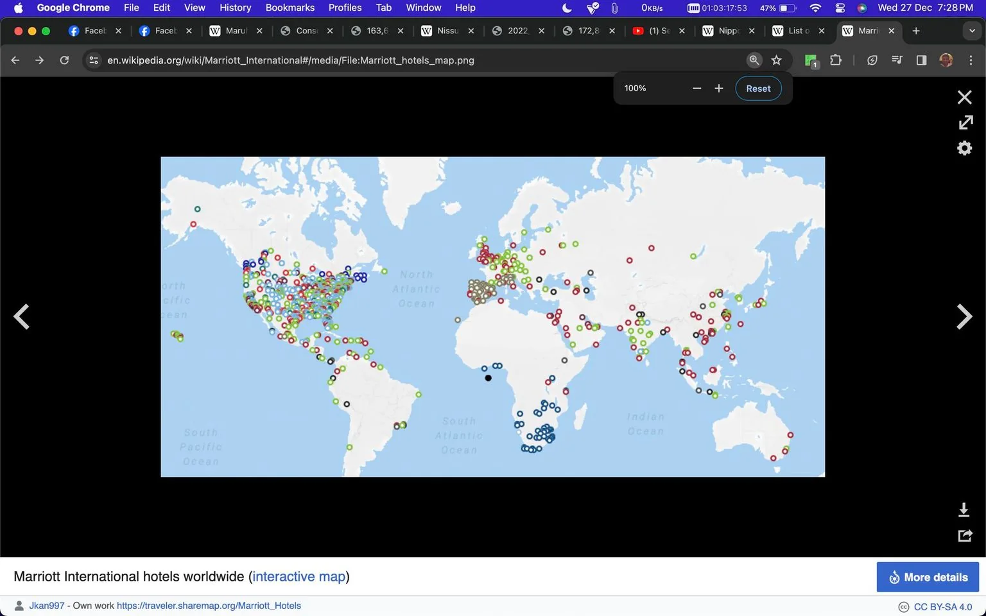Show previous image arrow

(22, 316)
